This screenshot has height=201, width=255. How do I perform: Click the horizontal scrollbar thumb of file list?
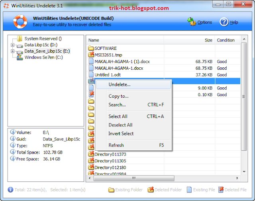coord(134,178)
